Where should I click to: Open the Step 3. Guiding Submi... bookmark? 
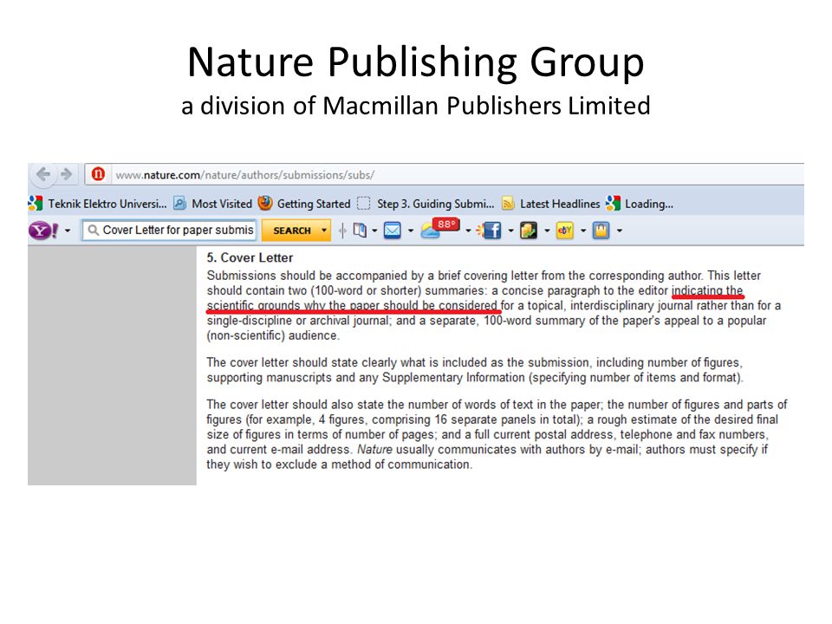click(x=426, y=204)
